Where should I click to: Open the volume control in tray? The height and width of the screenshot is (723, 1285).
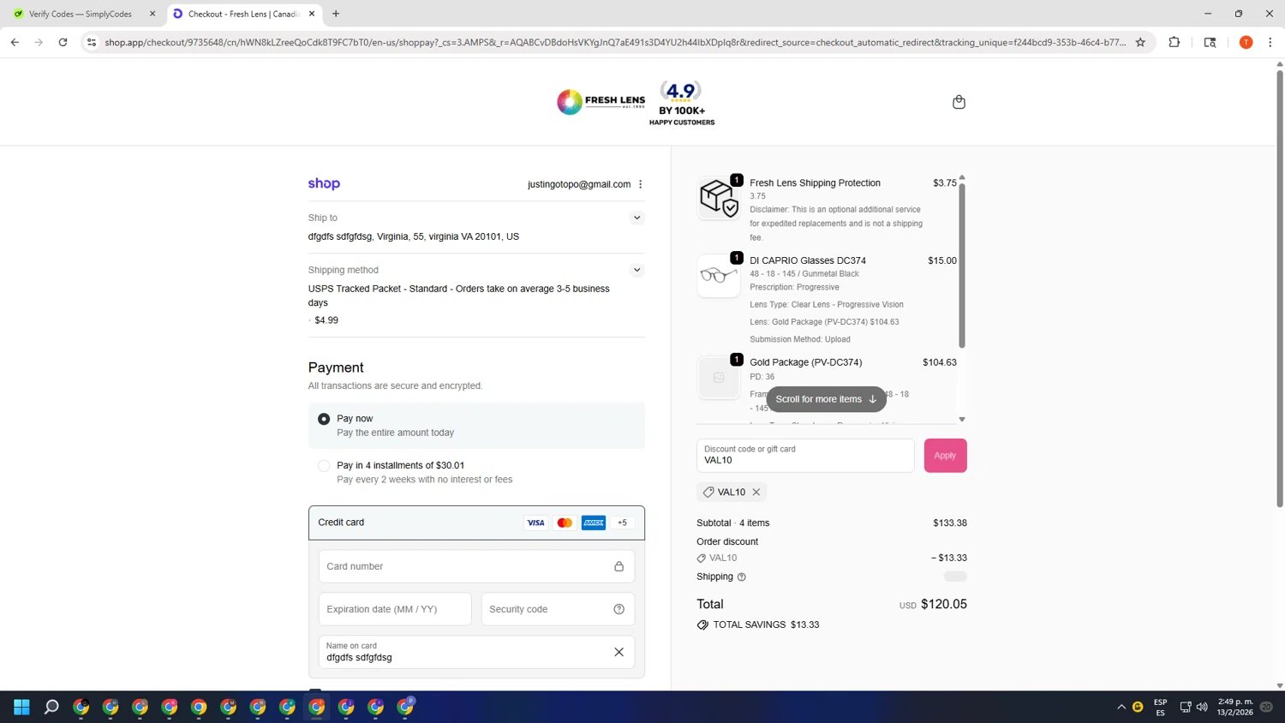coord(1202,707)
